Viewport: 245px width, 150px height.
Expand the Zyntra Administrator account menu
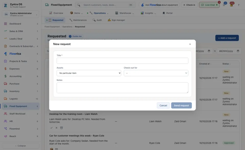point(21,14)
